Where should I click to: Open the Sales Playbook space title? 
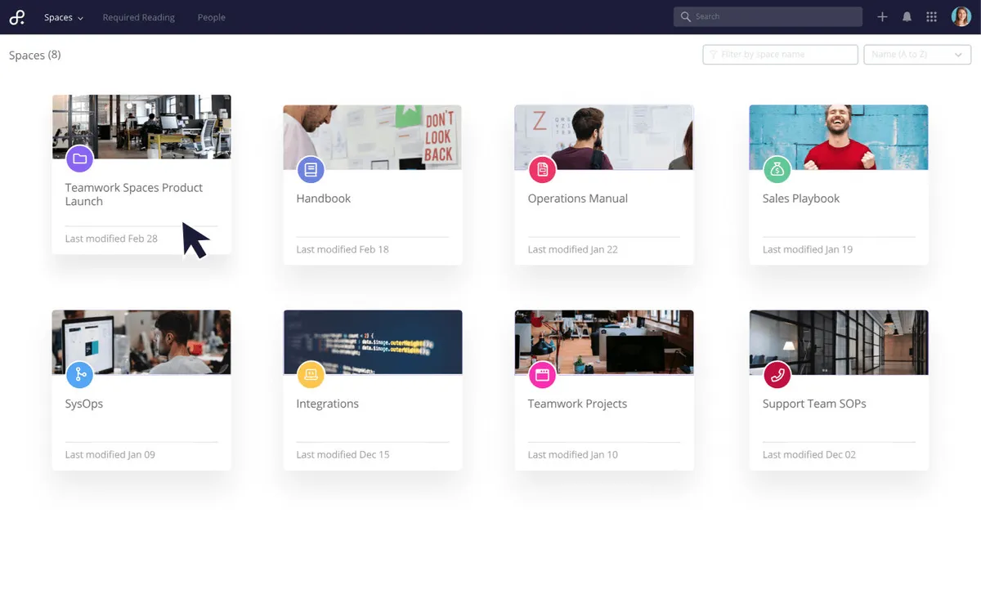[801, 199]
